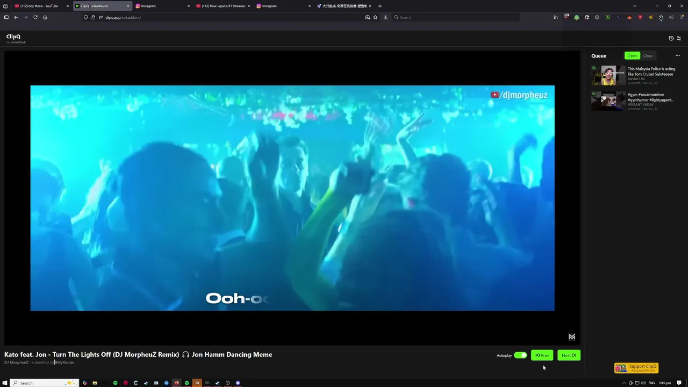This screenshot has height=387, width=688.
Task: Click the ENG language indicator
Action: tap(651, 383)
